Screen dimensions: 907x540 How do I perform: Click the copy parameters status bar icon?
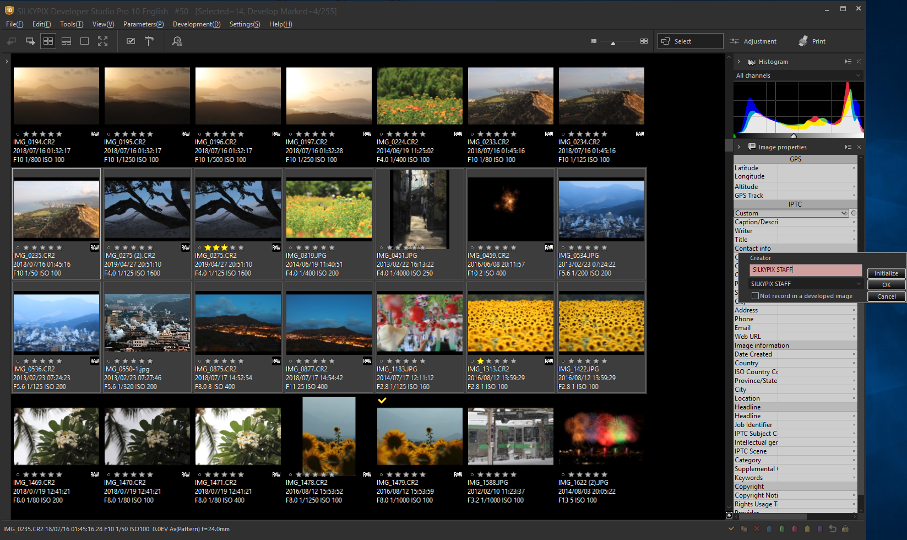coord(744,529)
